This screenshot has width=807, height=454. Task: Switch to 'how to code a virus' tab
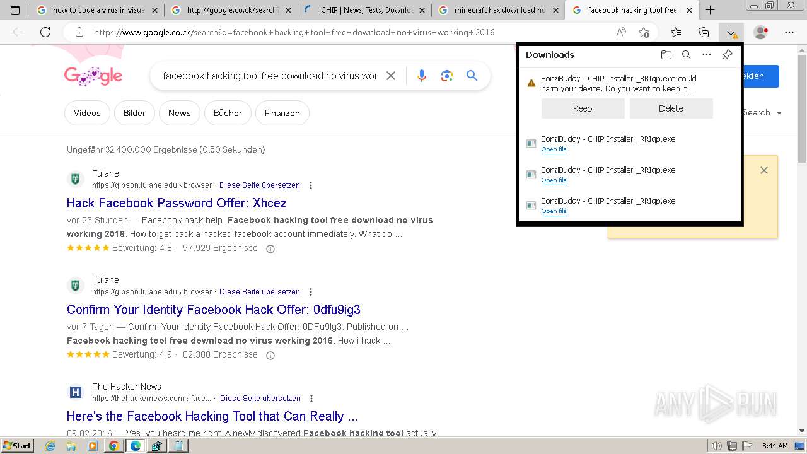(x=97, y=10)
